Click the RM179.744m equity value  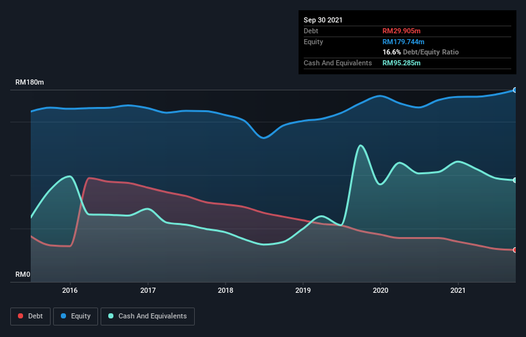click(404, 42)
